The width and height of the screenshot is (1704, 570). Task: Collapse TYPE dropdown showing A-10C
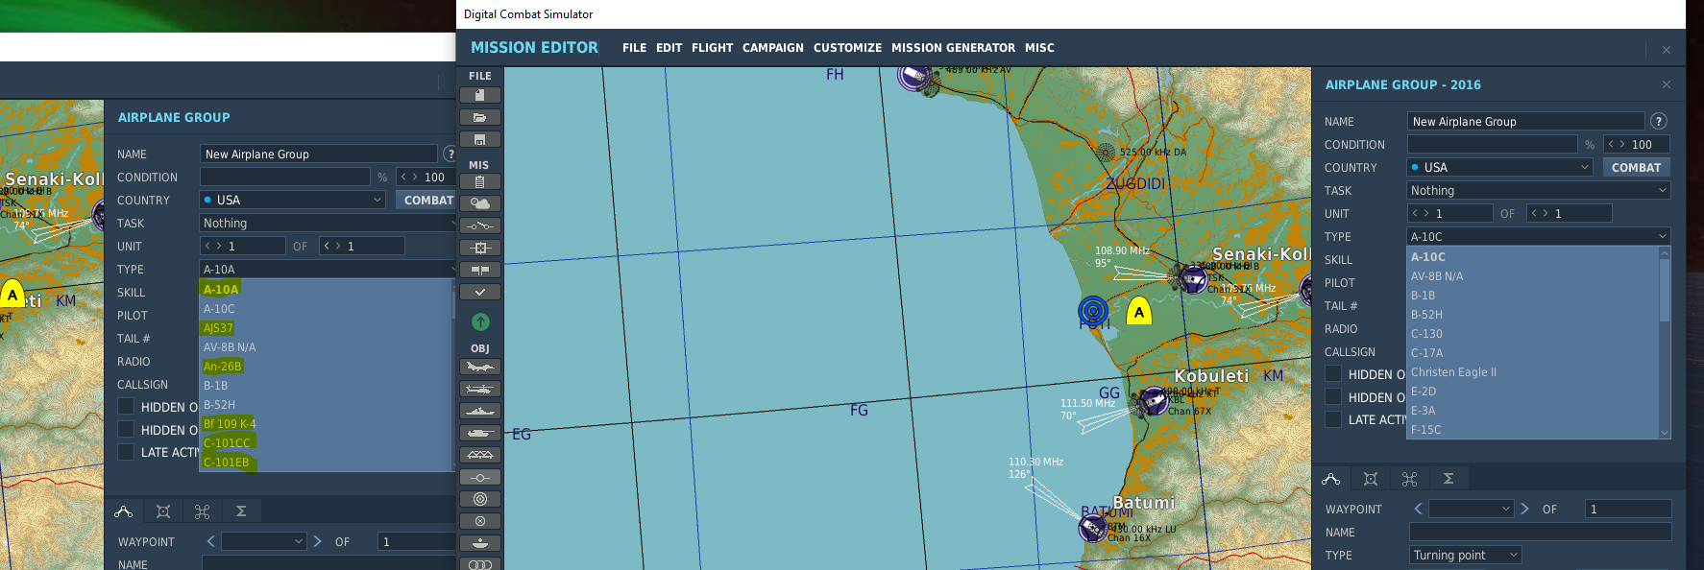pyautogui.click(x=1539, y=236)
